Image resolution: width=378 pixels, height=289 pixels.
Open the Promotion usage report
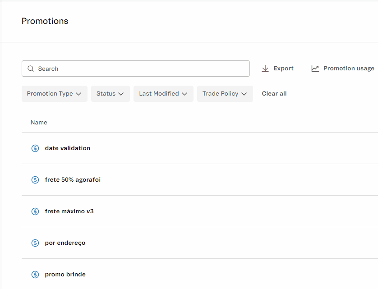348,69
